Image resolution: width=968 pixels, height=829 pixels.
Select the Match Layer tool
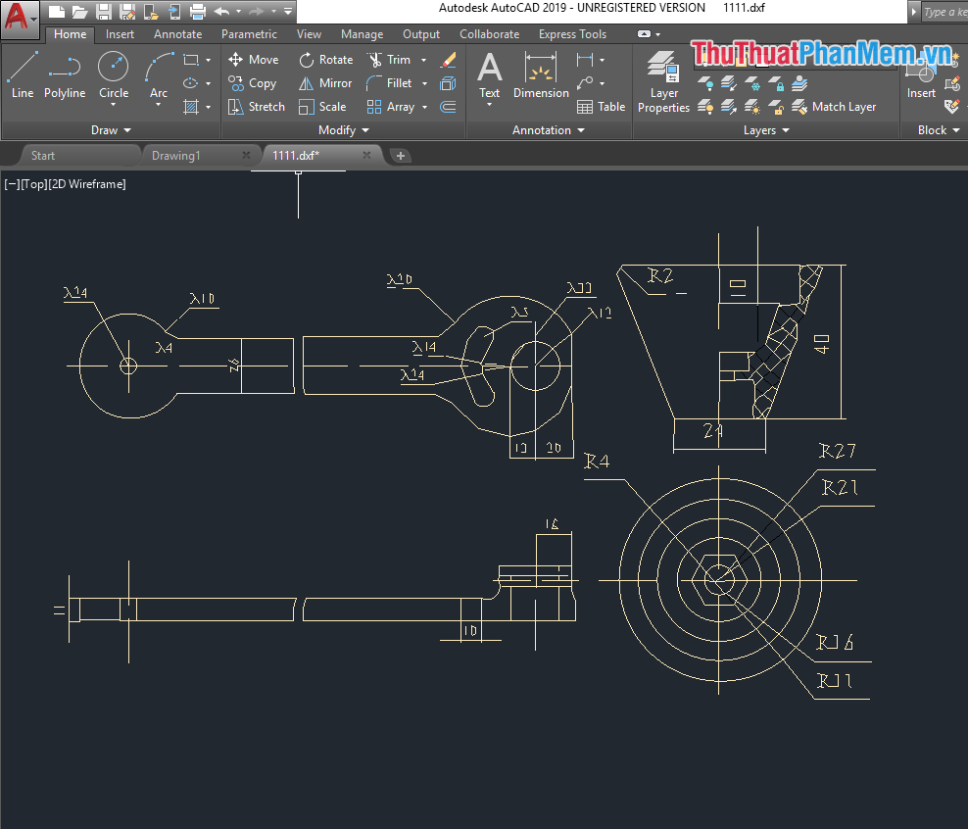(x=832, y=107)
